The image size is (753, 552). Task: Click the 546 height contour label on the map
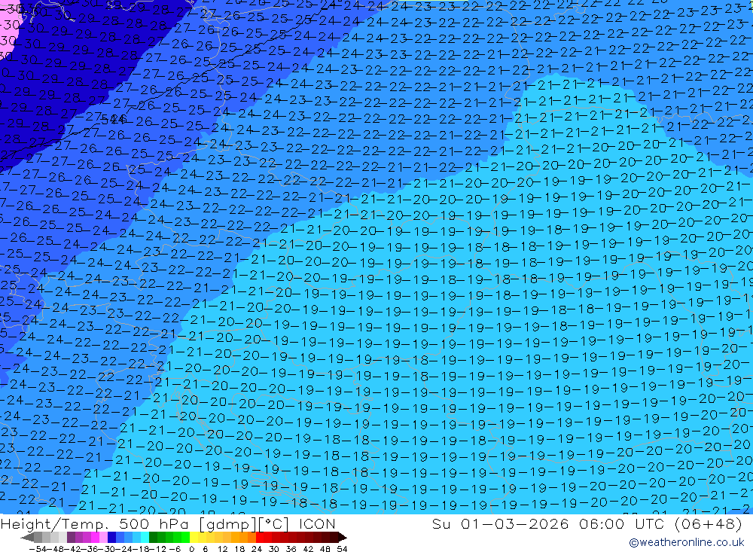[x=114, y=119]
